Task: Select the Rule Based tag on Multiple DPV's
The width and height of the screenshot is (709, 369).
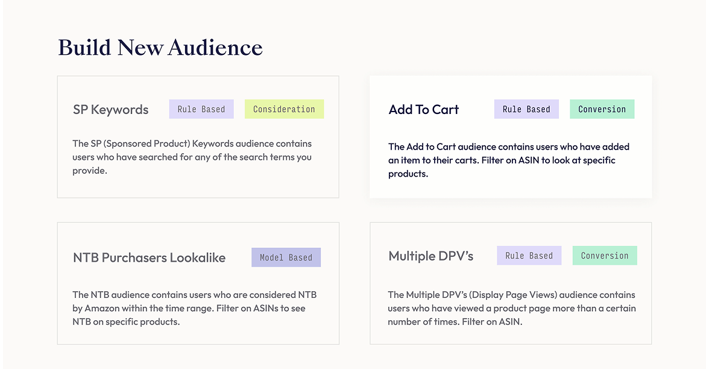Action: coord(529,255)
